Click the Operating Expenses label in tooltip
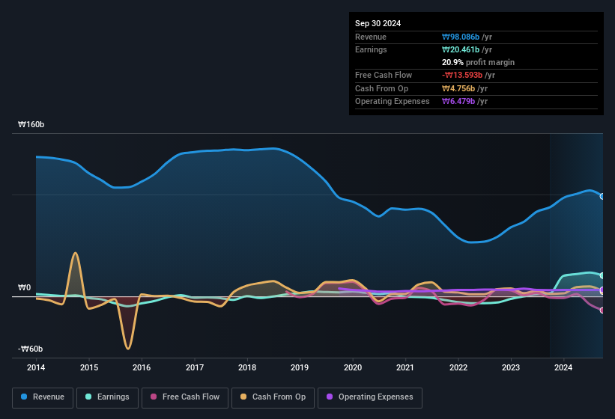This screenshot has width=615, height=419. coord(393,102)
